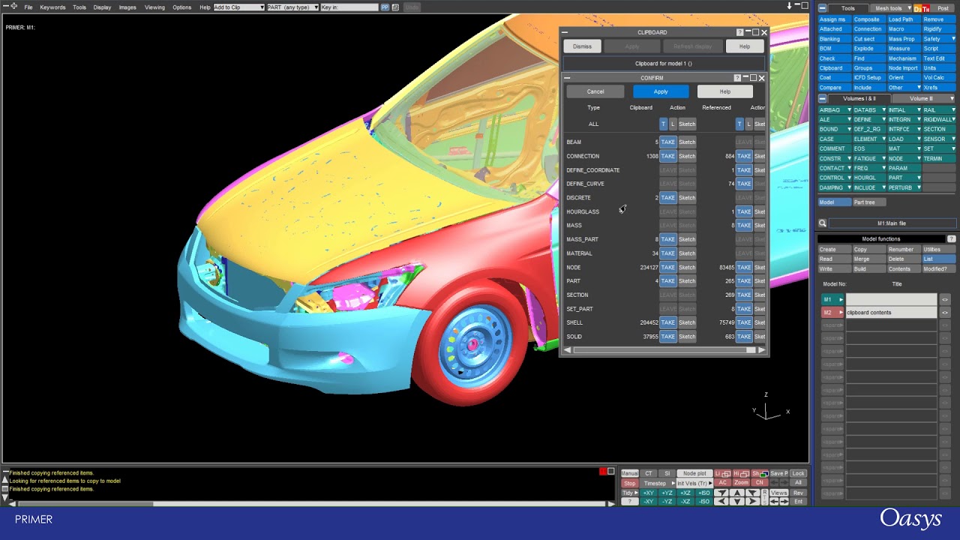Image resolution: width=960 pixels, height=540 pixels.
Task: Click the eye icon for model M1
Action: pos(945,299)
